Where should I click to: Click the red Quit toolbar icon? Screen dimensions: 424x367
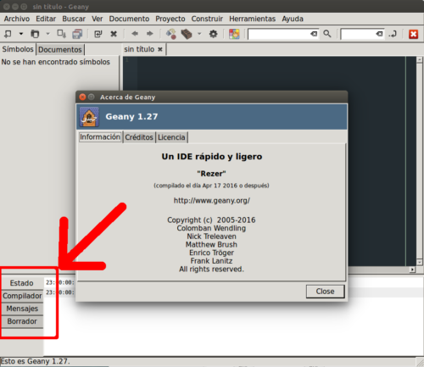(x=413, y=34)
